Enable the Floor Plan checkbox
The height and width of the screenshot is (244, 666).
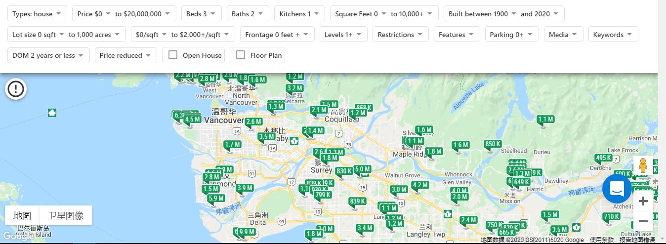click(241, 55)
